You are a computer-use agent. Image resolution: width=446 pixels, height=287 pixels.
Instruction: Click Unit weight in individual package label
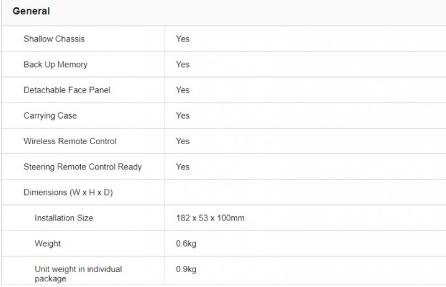click(78, 273)
